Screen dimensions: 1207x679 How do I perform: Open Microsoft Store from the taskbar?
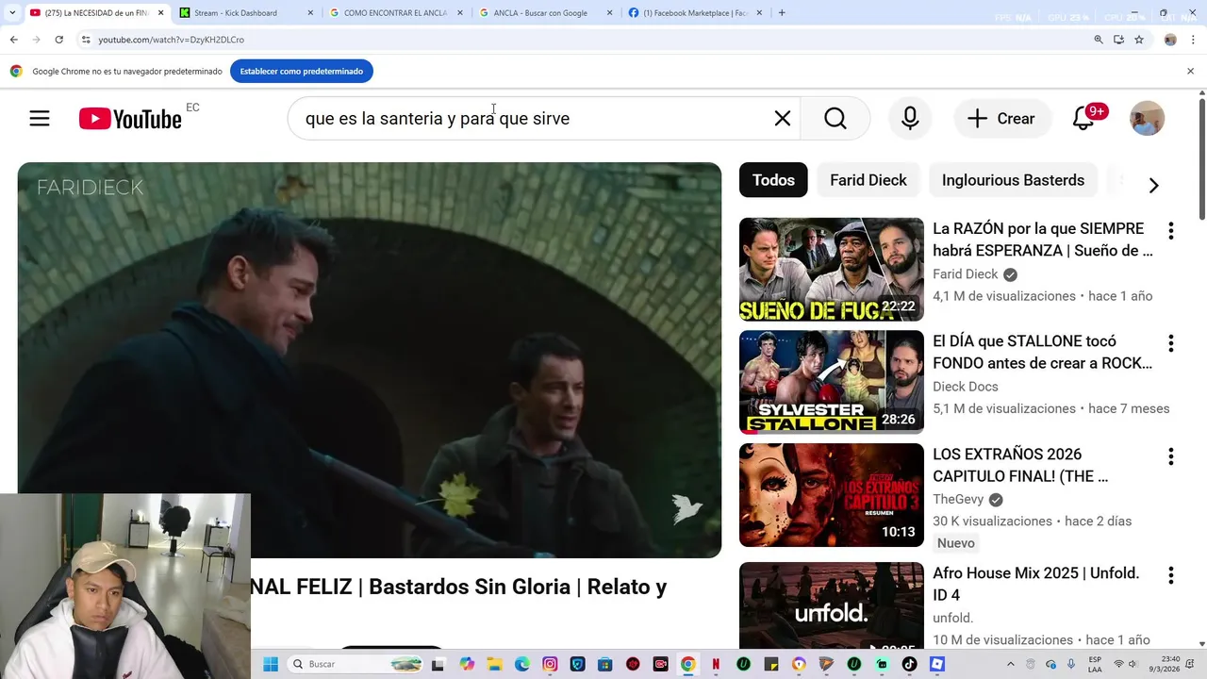pyautogui.click(x=605, y=664)
